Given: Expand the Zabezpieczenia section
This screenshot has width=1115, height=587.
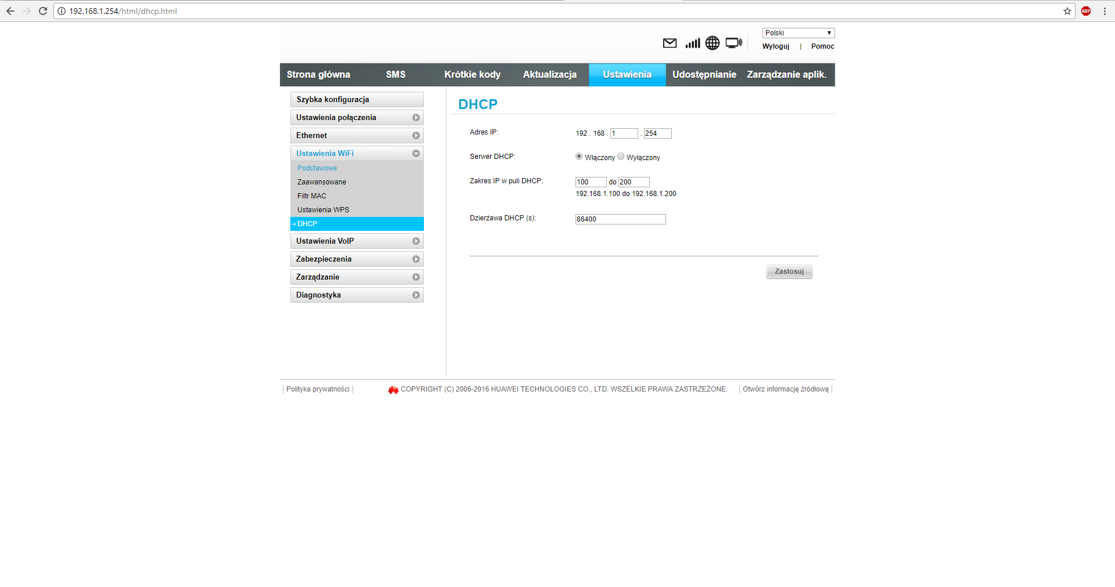Looking at the screenshot, I should coord(357,259).
